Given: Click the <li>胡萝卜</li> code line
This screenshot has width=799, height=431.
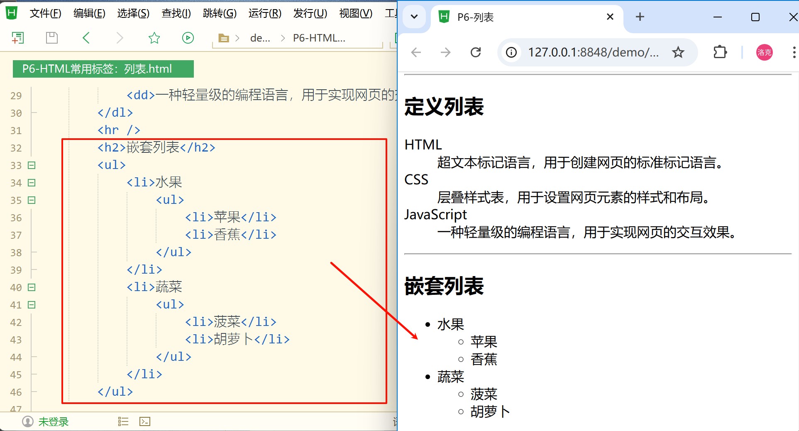Looking at the screenshot, I should click(x=237, y=339).
